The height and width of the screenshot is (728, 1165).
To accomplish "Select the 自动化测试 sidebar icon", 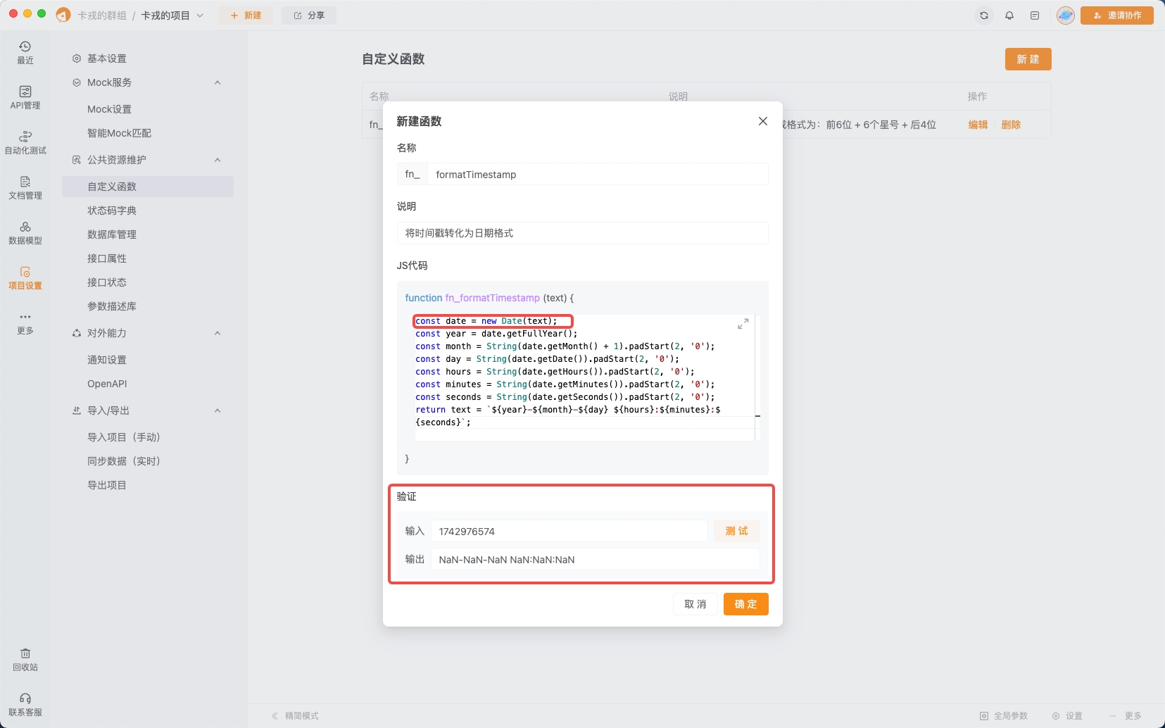I will [25, 142].
